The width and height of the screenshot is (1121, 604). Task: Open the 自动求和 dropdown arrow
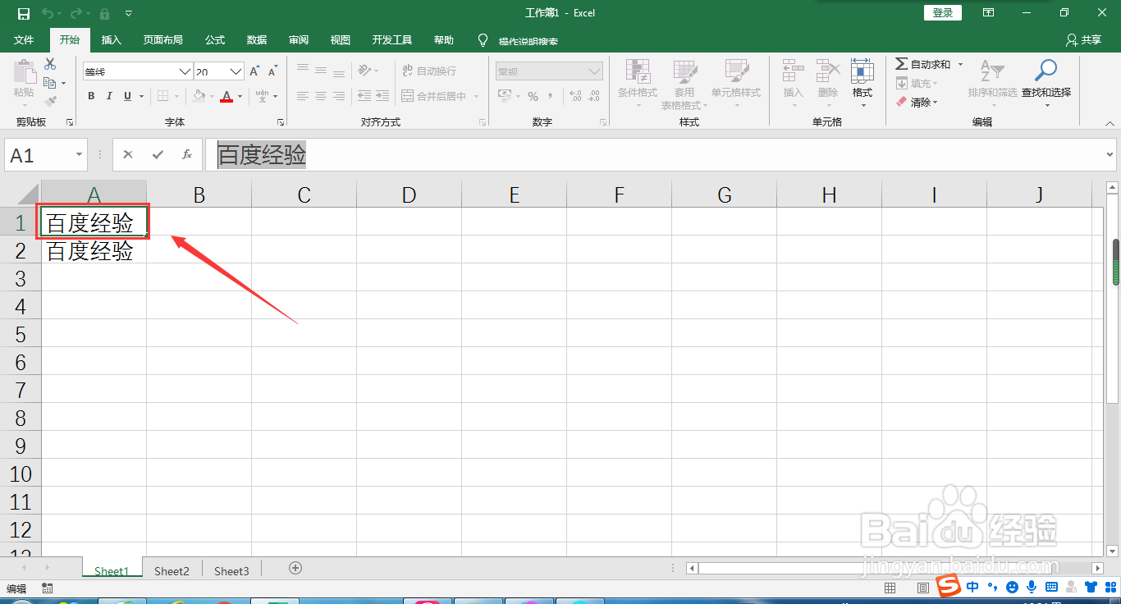click(x=960, y=64)
